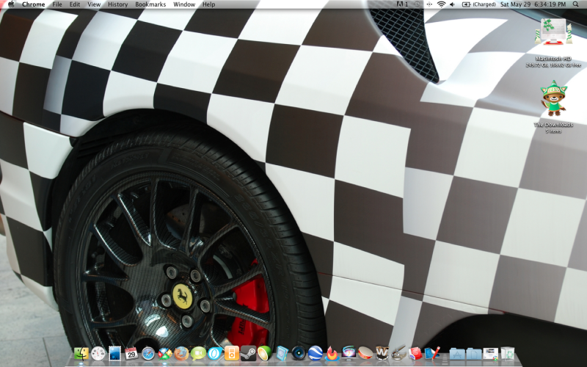Open Spotlight search magnifier
587x367 pixels.
575,4
